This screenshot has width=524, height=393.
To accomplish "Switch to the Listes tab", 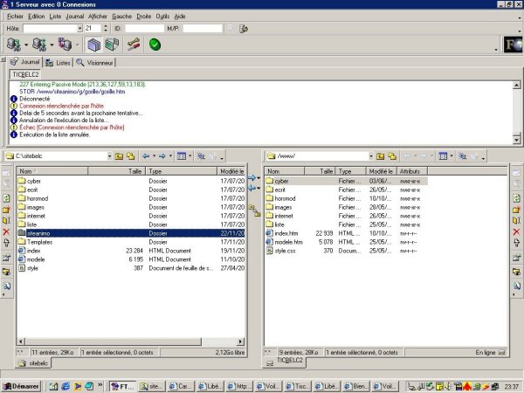I will coord(58,63).
